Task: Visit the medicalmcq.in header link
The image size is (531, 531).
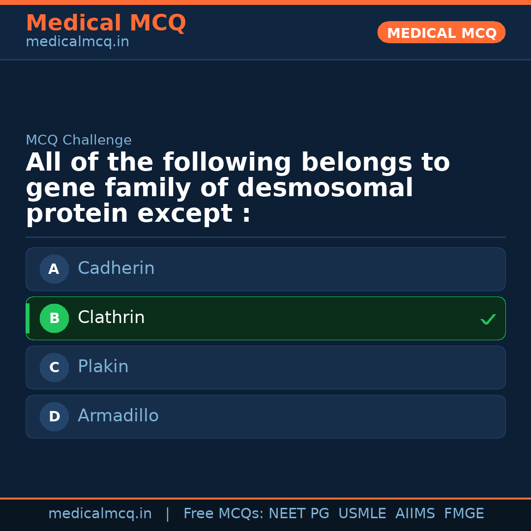Action: pyautogui.click(x=77, y=41)
